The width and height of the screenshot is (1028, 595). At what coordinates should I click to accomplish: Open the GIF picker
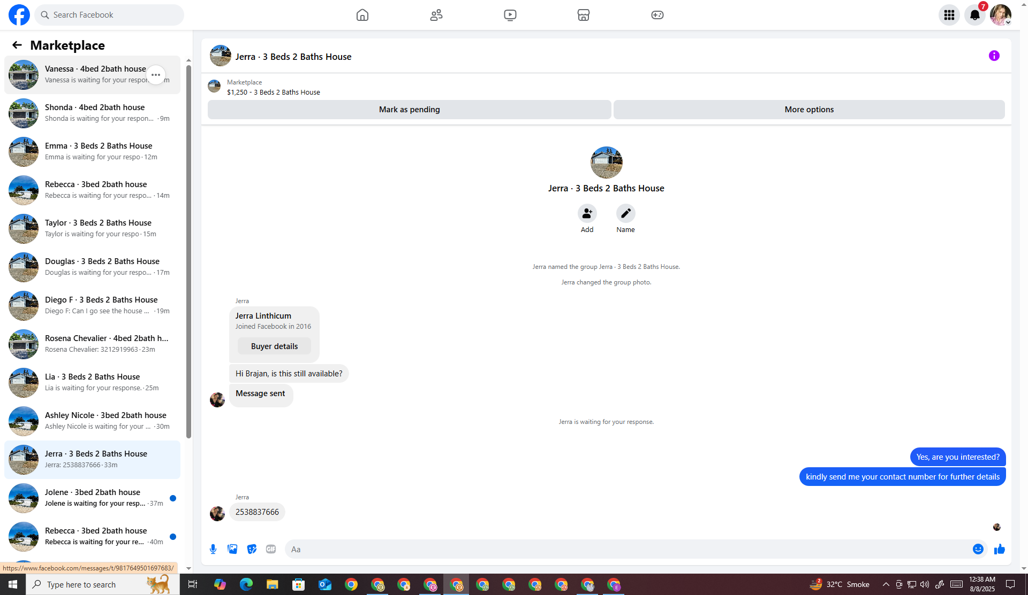tap(271, 549)
